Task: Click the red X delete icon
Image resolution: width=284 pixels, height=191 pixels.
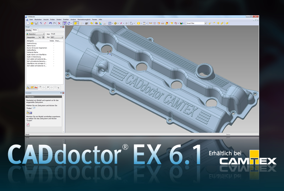Action: pyautogui.click(x=59, y=23)
